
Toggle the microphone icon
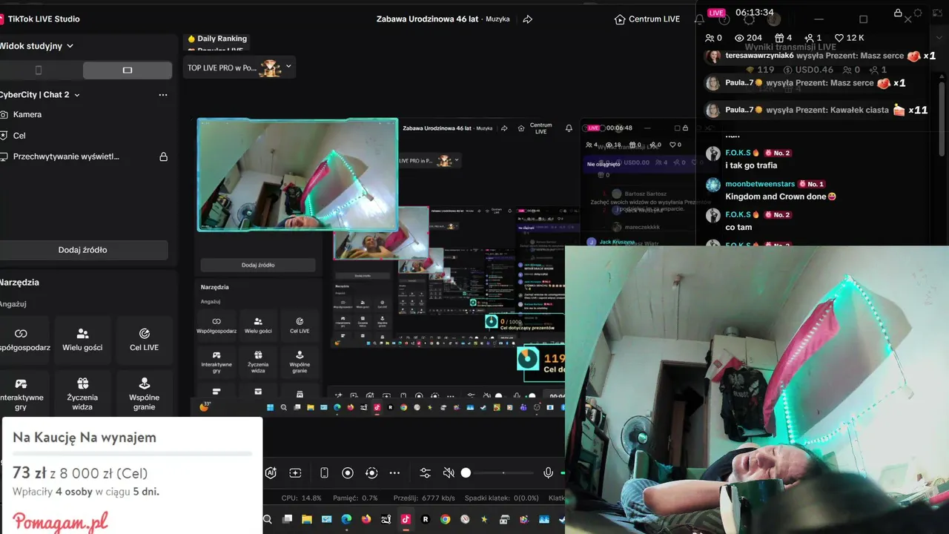pyautogui.click(x=548, y=473)
